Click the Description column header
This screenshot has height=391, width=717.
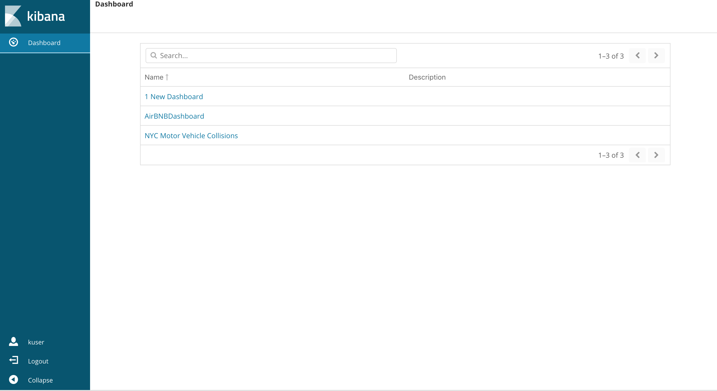coord(427,77)
